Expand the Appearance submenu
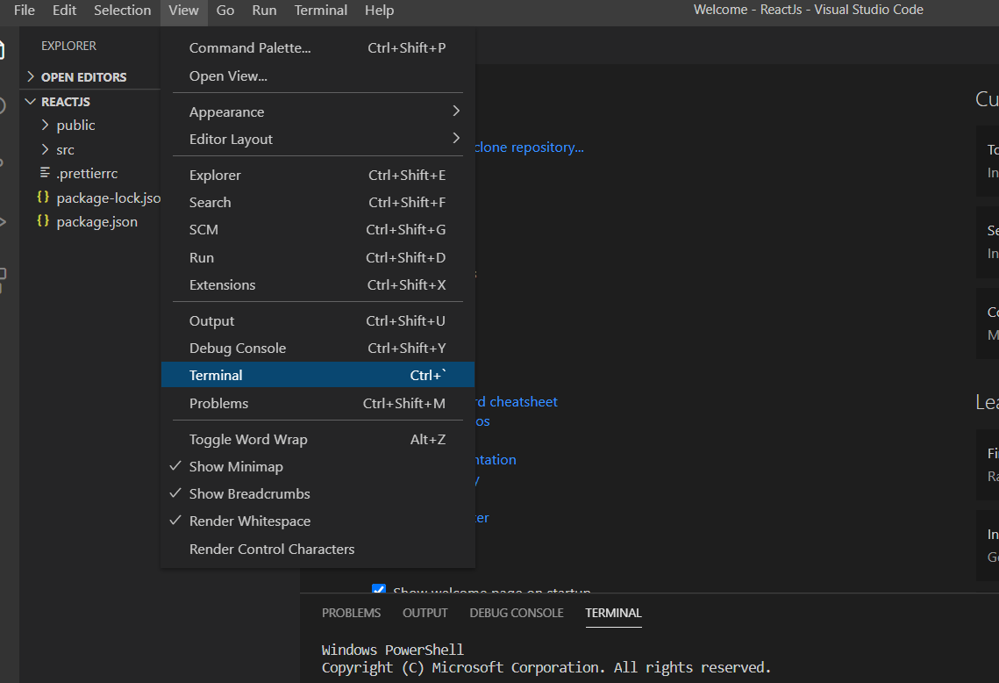 318,111
